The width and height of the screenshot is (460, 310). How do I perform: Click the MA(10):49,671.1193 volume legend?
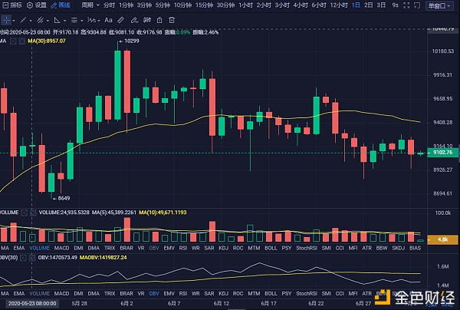pyautogui.click(x=163, y=213)
